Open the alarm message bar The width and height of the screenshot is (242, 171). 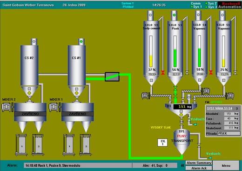78,165
